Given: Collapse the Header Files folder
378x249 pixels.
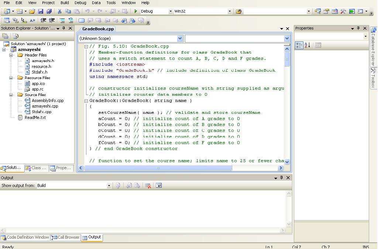Looking at the screenshot, I should click(11, 55).
